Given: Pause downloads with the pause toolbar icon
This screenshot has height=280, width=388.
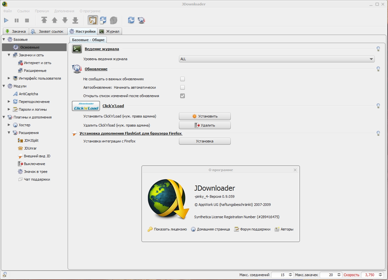Looking at the screenshot, I should click(17, 20).
